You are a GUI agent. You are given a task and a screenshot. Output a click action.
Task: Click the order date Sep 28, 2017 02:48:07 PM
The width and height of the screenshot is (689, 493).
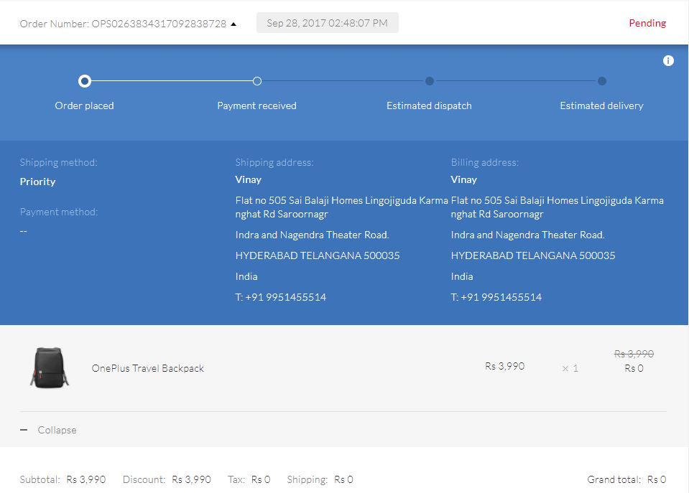coord(328,23)
